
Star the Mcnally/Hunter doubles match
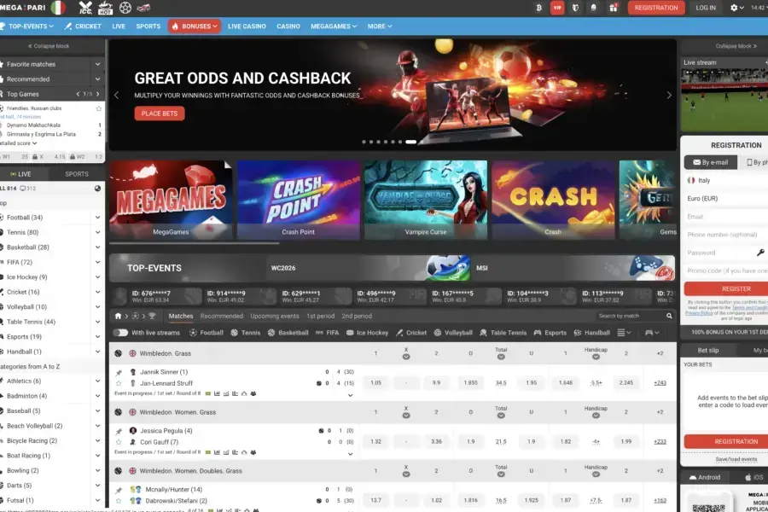[x=119, y=501]
